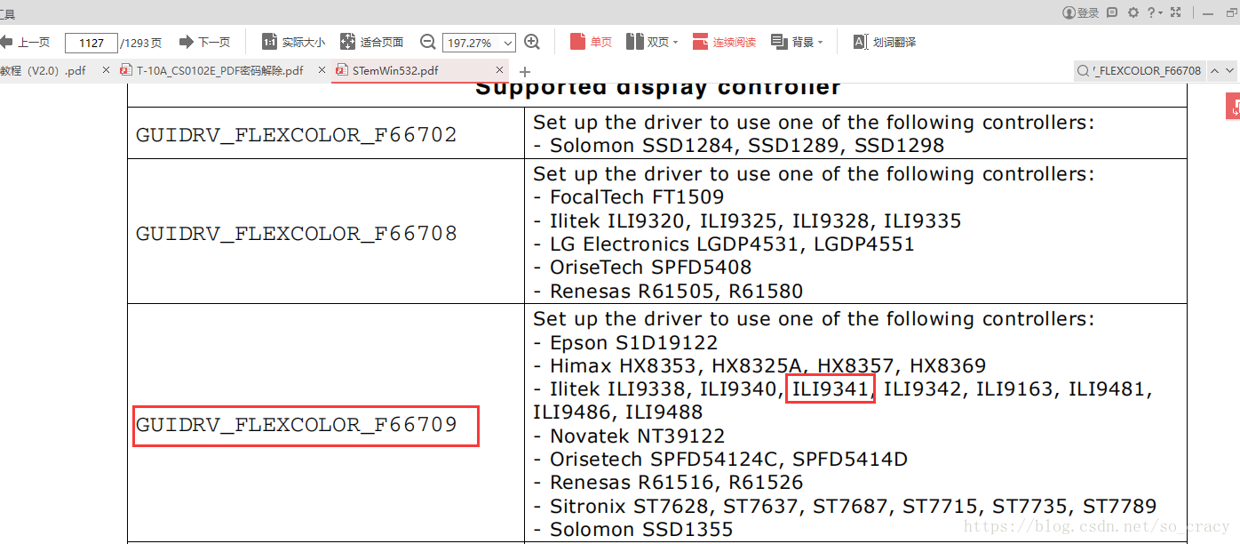Expand the 双页 dropdown arrow
Screen dimensions: 1240x544
pyautogui.click(x=675, y=42)
